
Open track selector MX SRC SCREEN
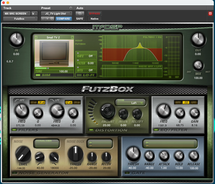click(x=16, y=13)
